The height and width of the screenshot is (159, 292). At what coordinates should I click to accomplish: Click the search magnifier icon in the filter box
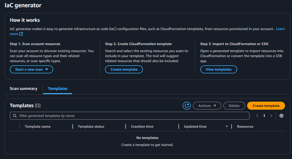coord(15,116)
